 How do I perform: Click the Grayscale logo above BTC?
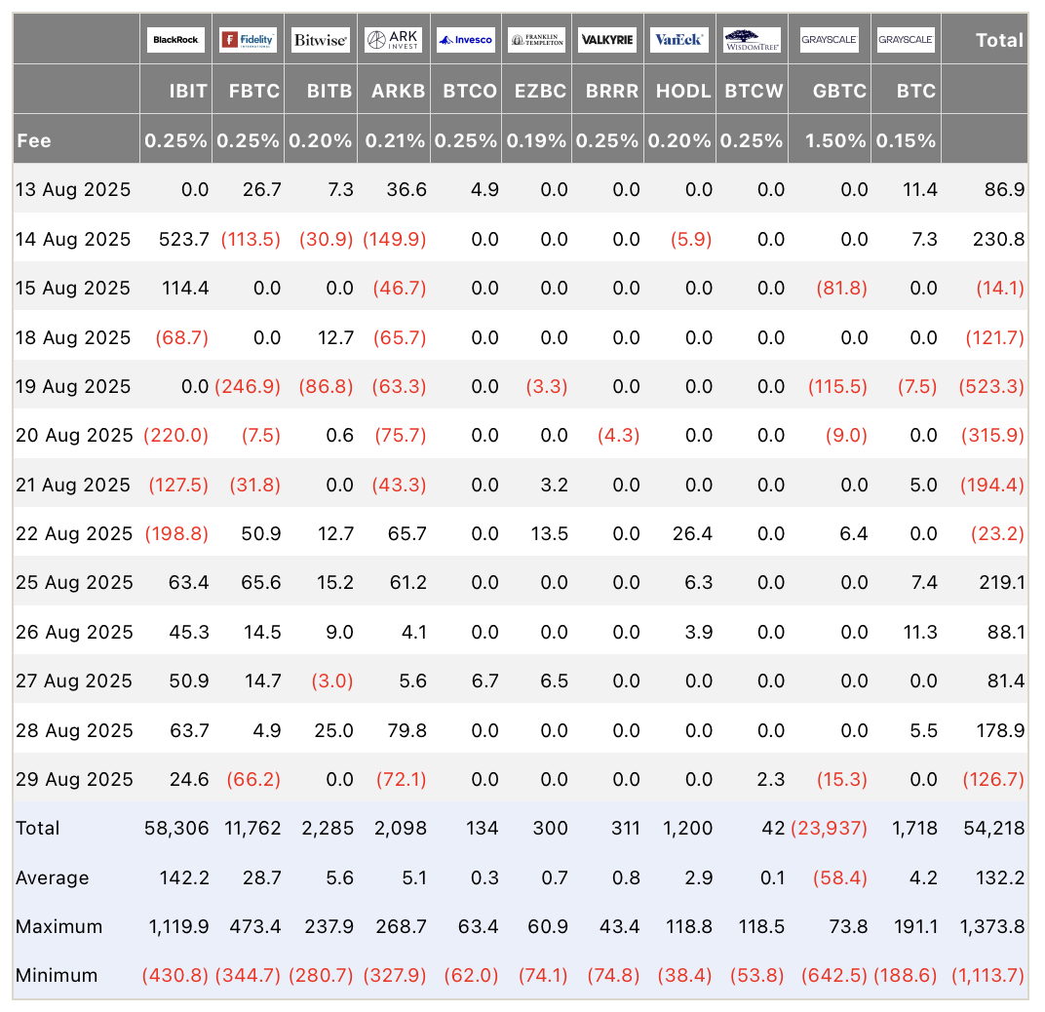click(x=906, y=40)
